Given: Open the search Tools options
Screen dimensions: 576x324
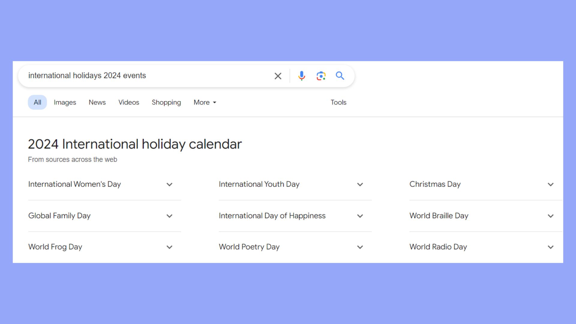Looking at the screenshot, I should [x=338, y=102].
